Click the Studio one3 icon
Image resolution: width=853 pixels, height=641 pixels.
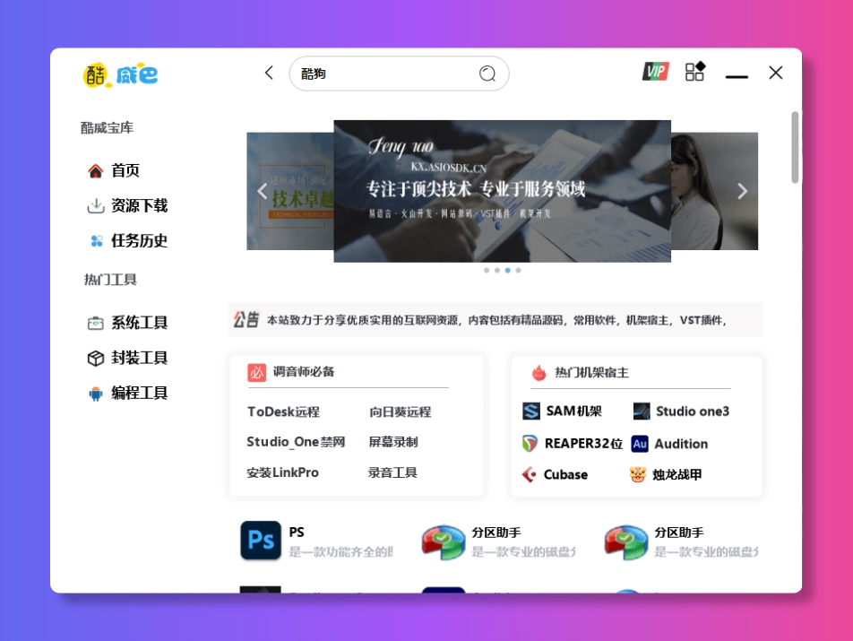[642, 411]
